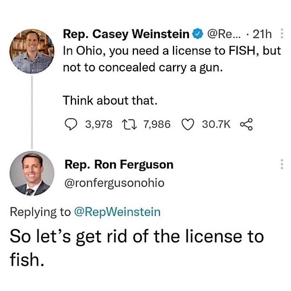291x291 pixels.
Task: Click the "Think about that." tweet text
Action: (110, 101)
